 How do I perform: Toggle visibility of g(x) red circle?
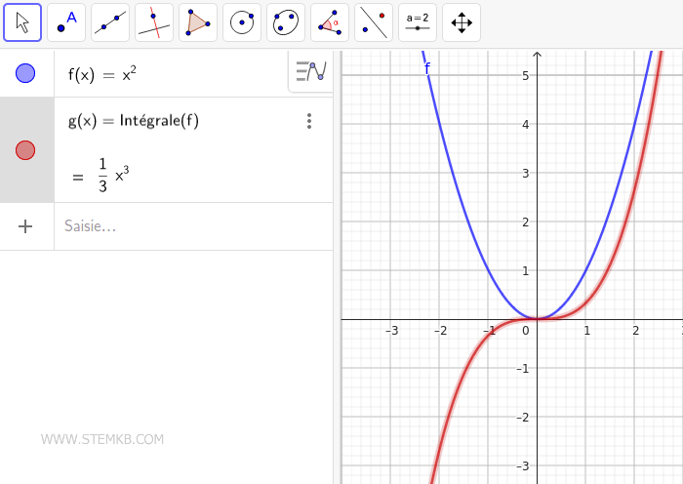(x=26, y=149)
